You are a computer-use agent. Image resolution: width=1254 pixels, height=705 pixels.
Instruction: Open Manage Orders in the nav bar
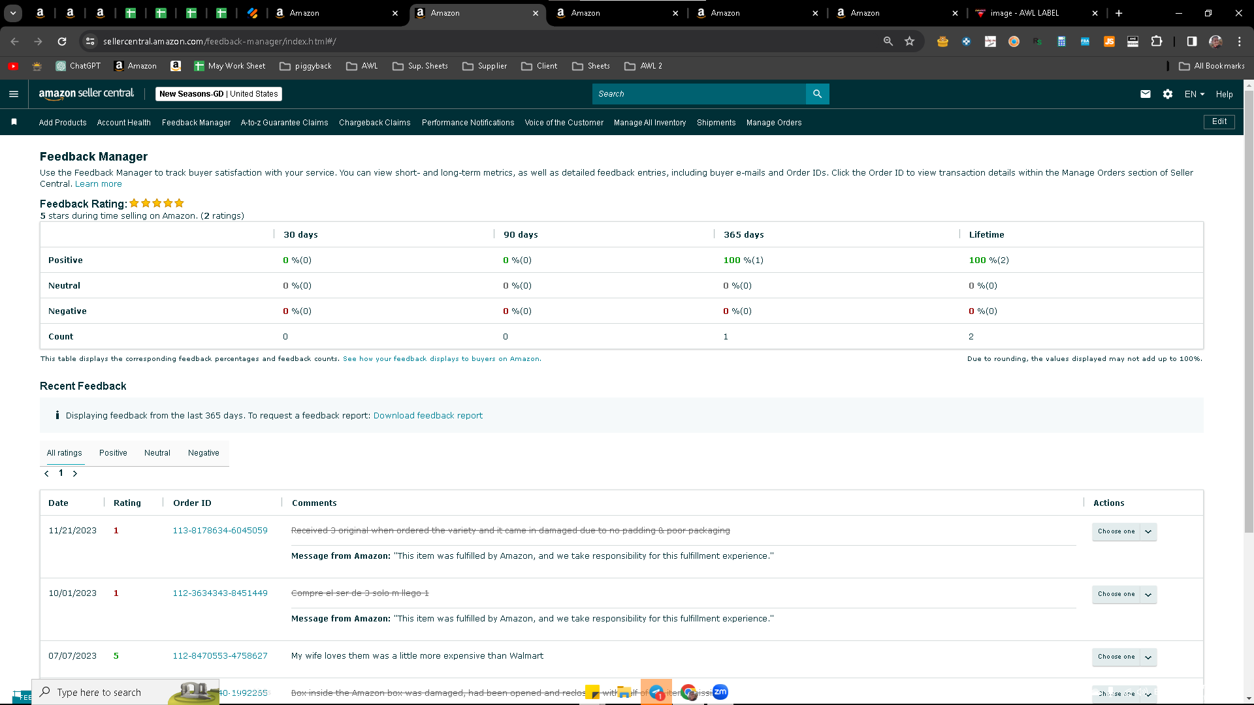click(774, 122)
